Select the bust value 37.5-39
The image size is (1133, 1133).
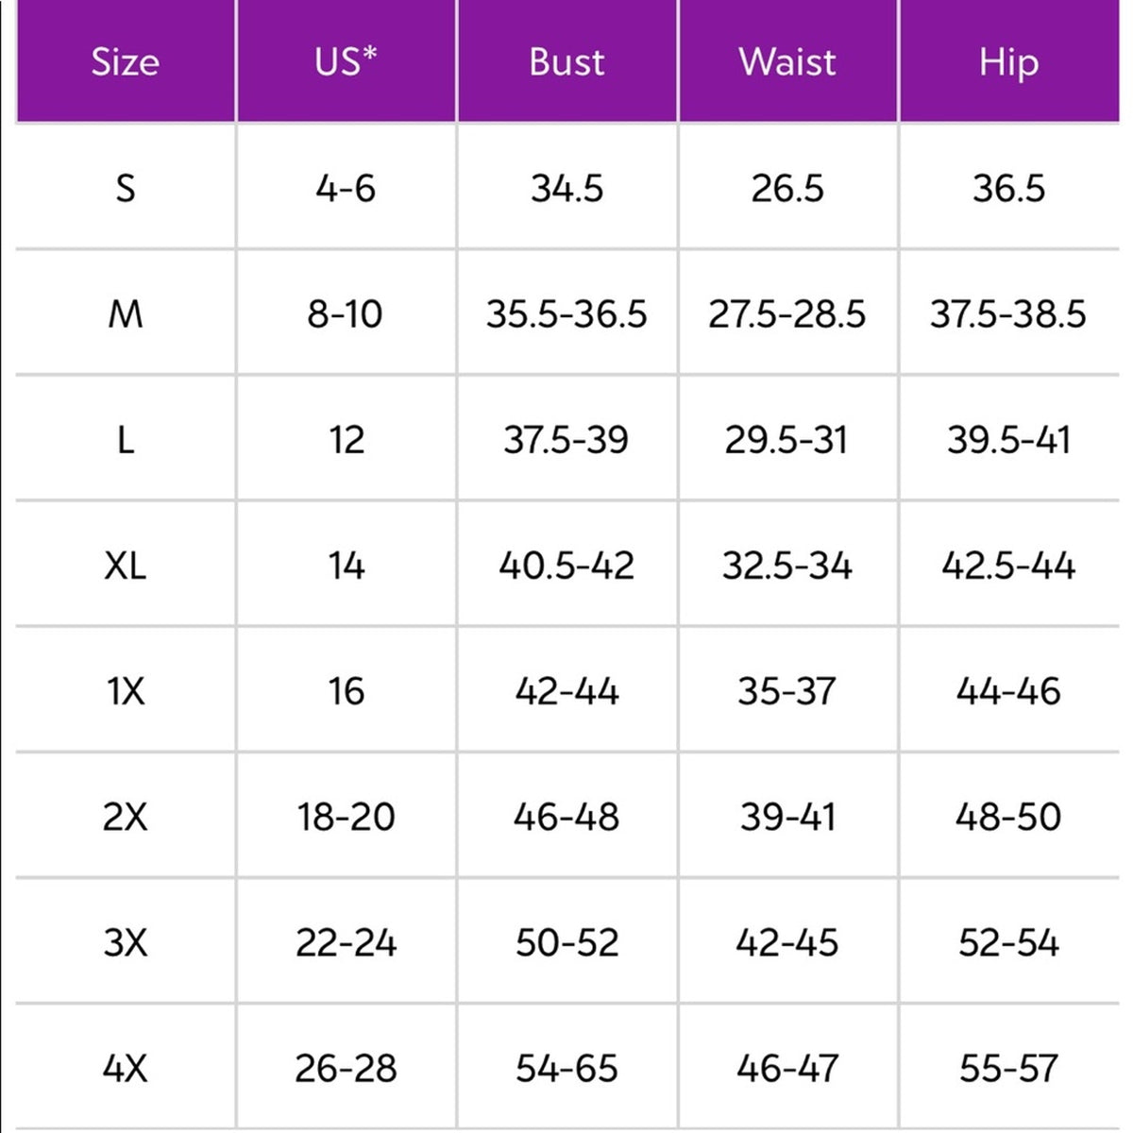566,439
